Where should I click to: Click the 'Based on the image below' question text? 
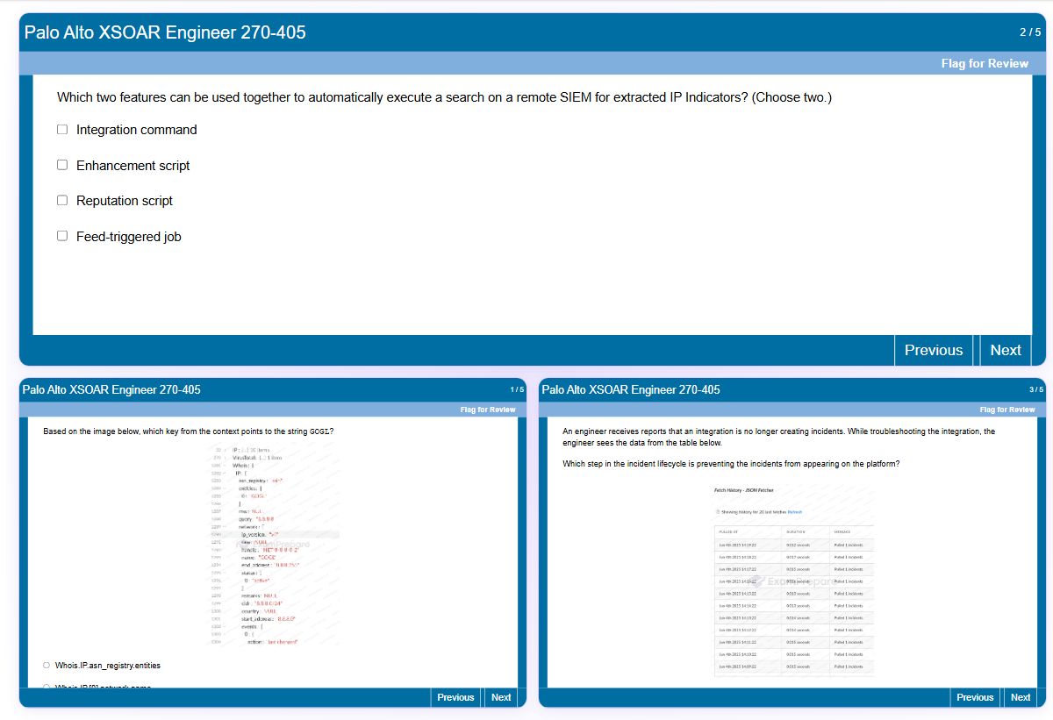(188, 431)
